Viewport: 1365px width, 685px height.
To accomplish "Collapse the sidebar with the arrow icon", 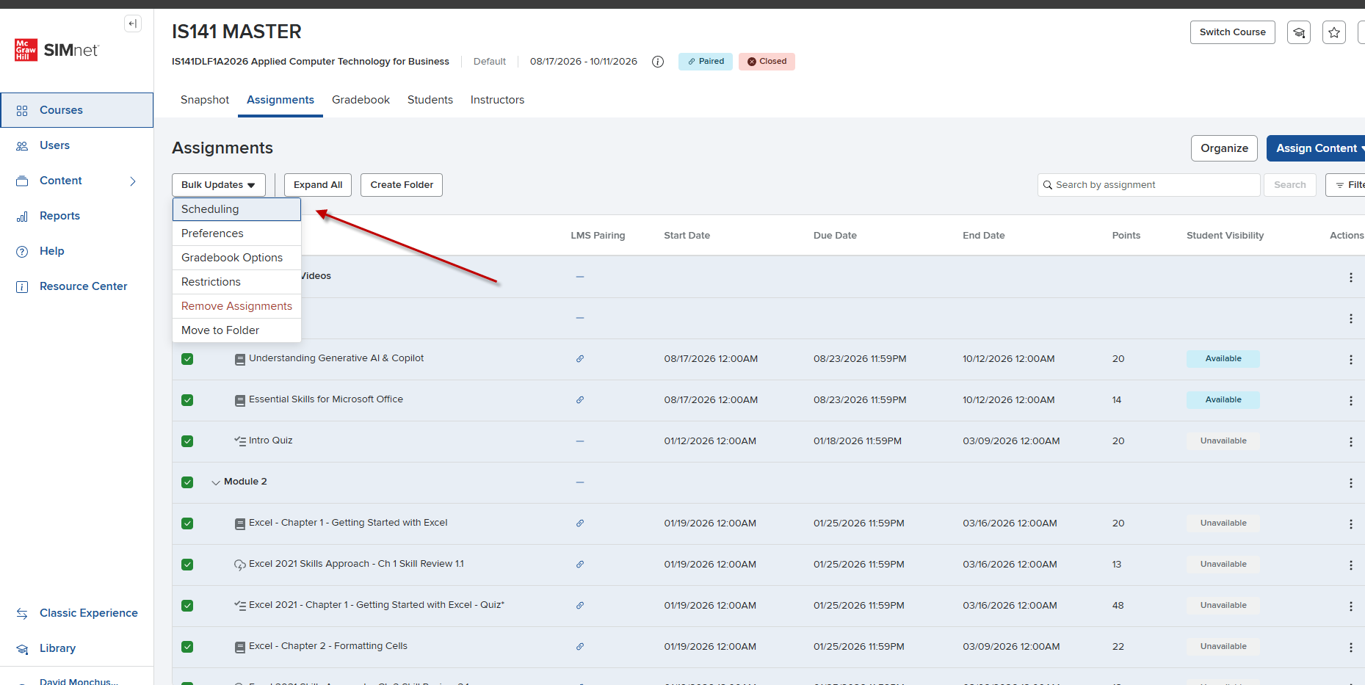I will point(132,23).
